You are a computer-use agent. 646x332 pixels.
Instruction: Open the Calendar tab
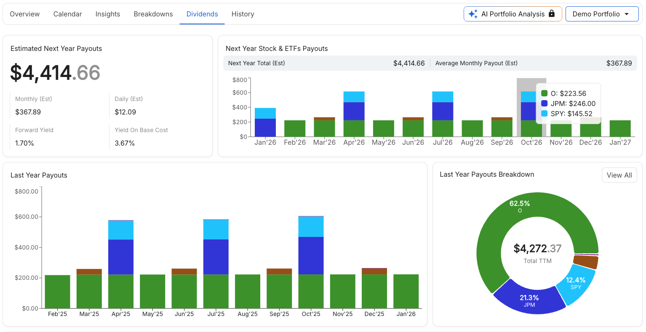67,14
